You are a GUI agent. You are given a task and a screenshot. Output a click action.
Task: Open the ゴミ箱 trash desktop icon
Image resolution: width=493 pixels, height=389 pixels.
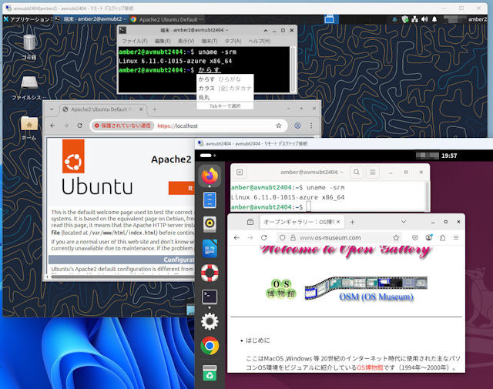pyautogui.click(x=29, y=46)
